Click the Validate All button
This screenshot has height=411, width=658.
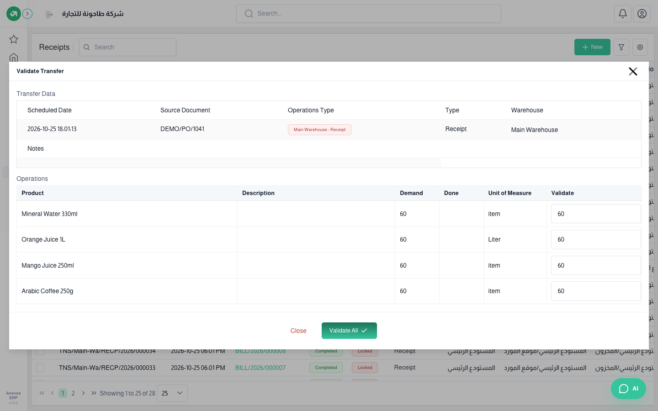(x=349, y=331)
